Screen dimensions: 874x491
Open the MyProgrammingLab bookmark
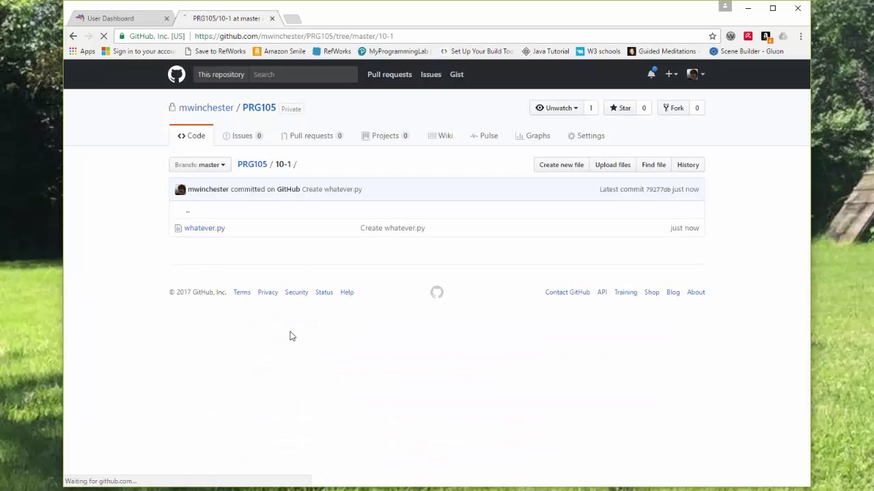click(394, 51)
